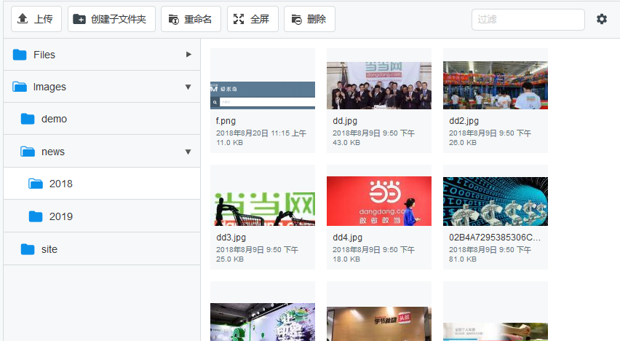620x341 pixels.
Task: Click the 2019 folder icon
Action: point(36,216)
